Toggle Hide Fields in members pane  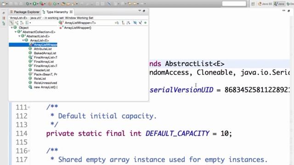point(135,23)
